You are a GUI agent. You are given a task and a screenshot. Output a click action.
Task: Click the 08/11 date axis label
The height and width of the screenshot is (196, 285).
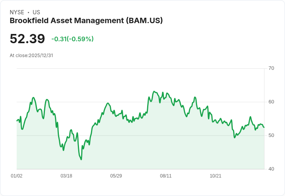[x=166, y=176]
